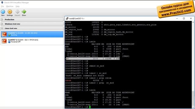Viewport: 195px width, 109px height.
Task: Open VM Settings gear icon
Action: coord(10,12)
